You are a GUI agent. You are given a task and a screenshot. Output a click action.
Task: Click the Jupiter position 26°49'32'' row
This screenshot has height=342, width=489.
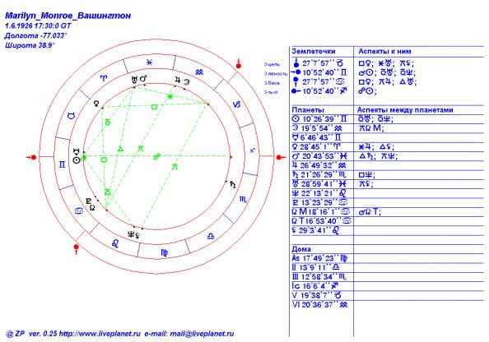pos(319,165)
